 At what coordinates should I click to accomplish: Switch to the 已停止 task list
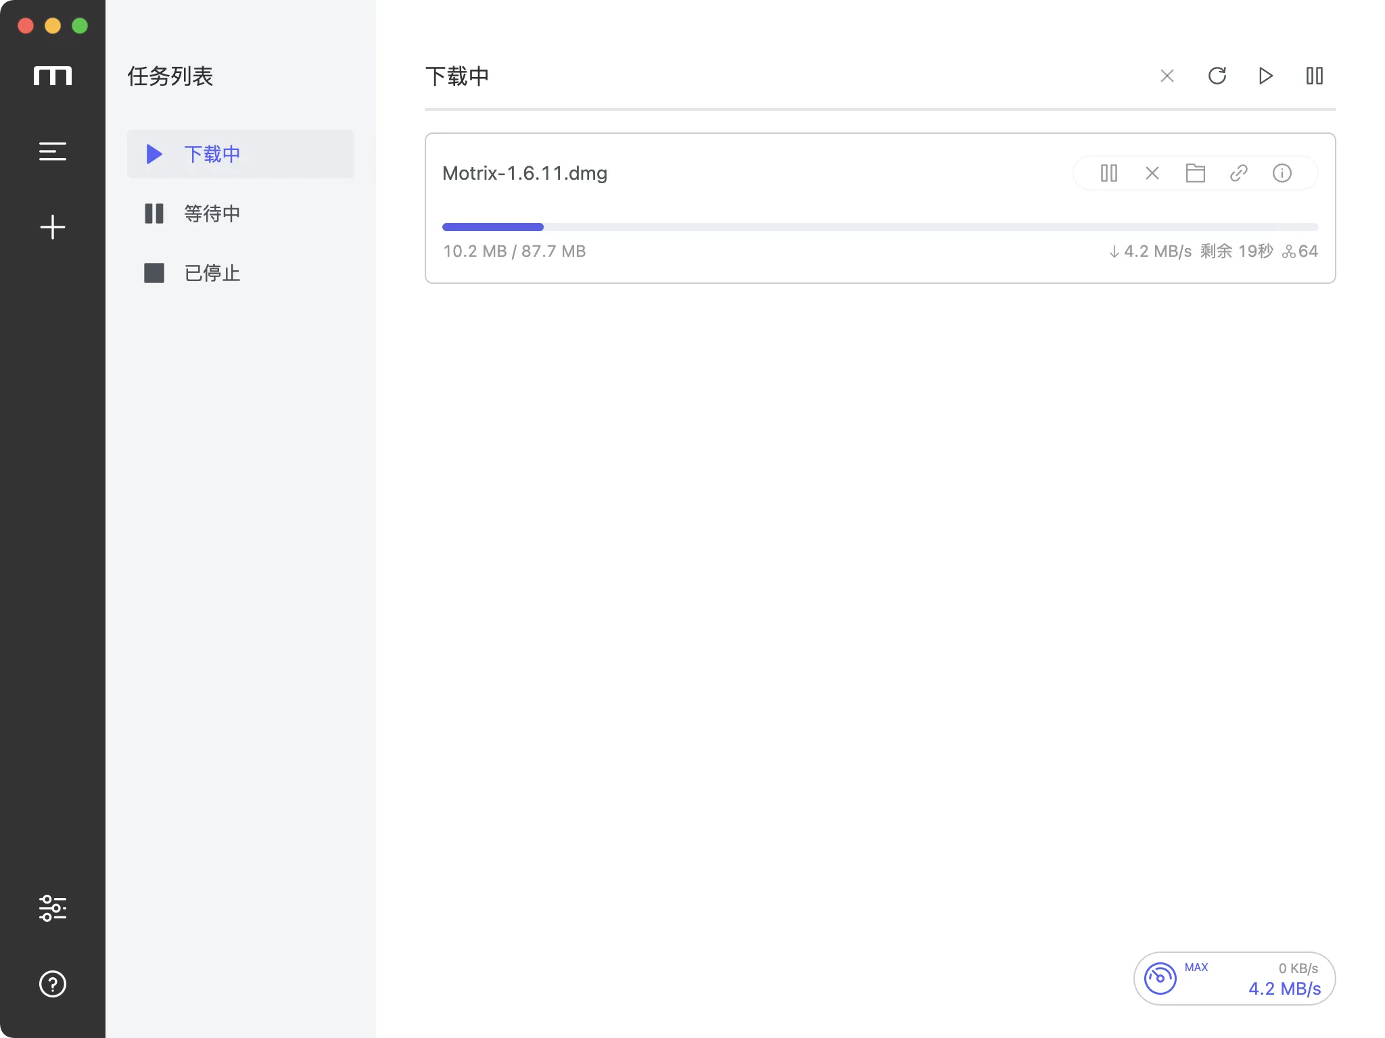210,273
